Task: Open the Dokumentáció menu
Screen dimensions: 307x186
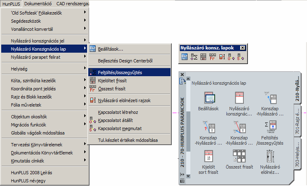Action: (38, 4)
